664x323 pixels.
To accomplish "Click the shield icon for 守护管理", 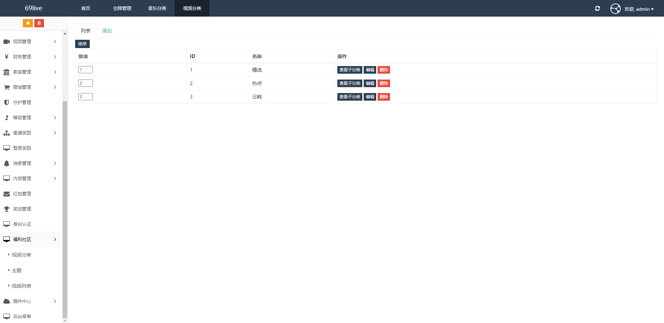I will pos(7,102).
